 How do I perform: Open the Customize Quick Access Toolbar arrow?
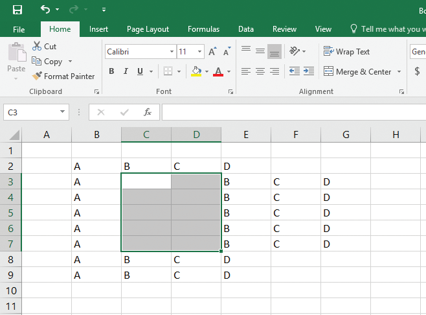click(104, 10)
